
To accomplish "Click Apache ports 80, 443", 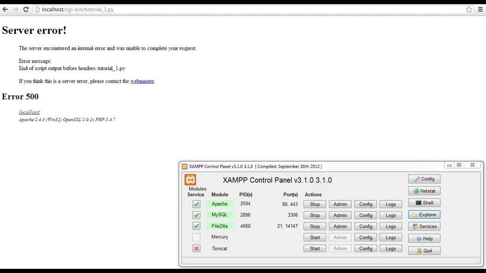I will coord(290,204).
